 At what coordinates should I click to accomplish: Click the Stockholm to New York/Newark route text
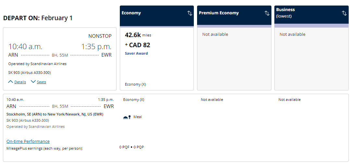coord(55,114)
